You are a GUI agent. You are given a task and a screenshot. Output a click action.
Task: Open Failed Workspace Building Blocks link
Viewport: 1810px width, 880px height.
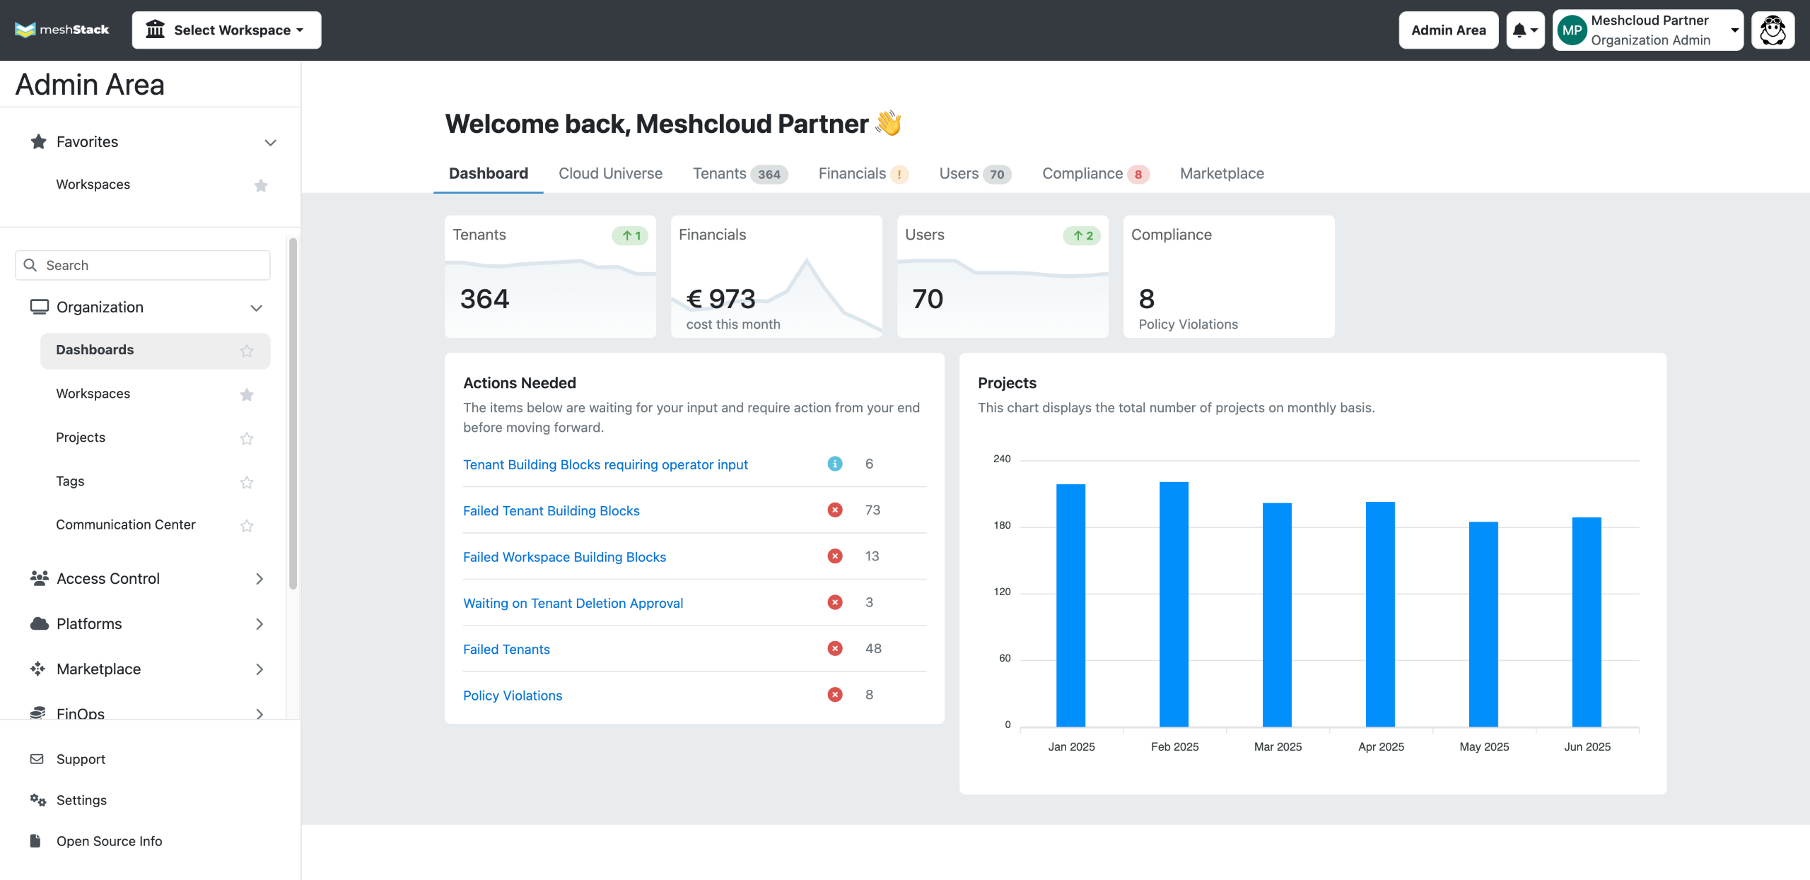pos(564,557)
